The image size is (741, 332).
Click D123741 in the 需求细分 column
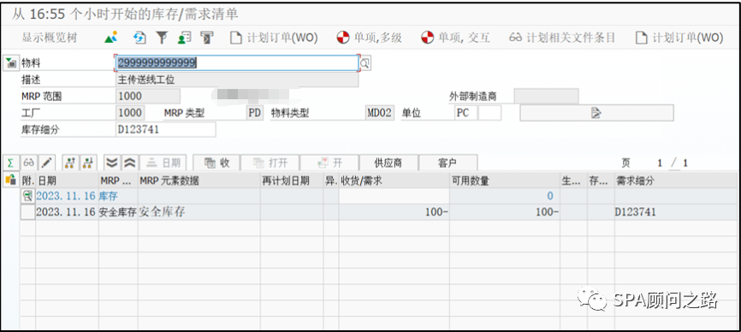[x=635, y=212]
